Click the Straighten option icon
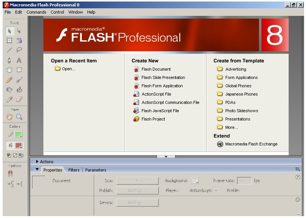 pyautogui.click(x=20, y=184)
